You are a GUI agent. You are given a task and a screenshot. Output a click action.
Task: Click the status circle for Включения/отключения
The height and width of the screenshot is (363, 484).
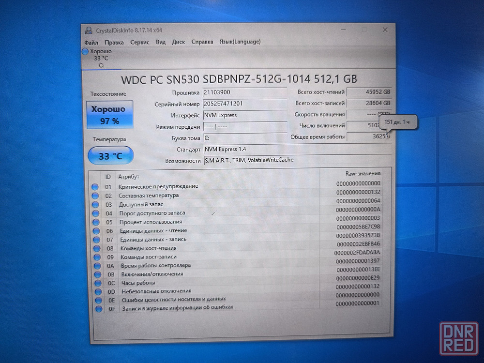[98, 274]
